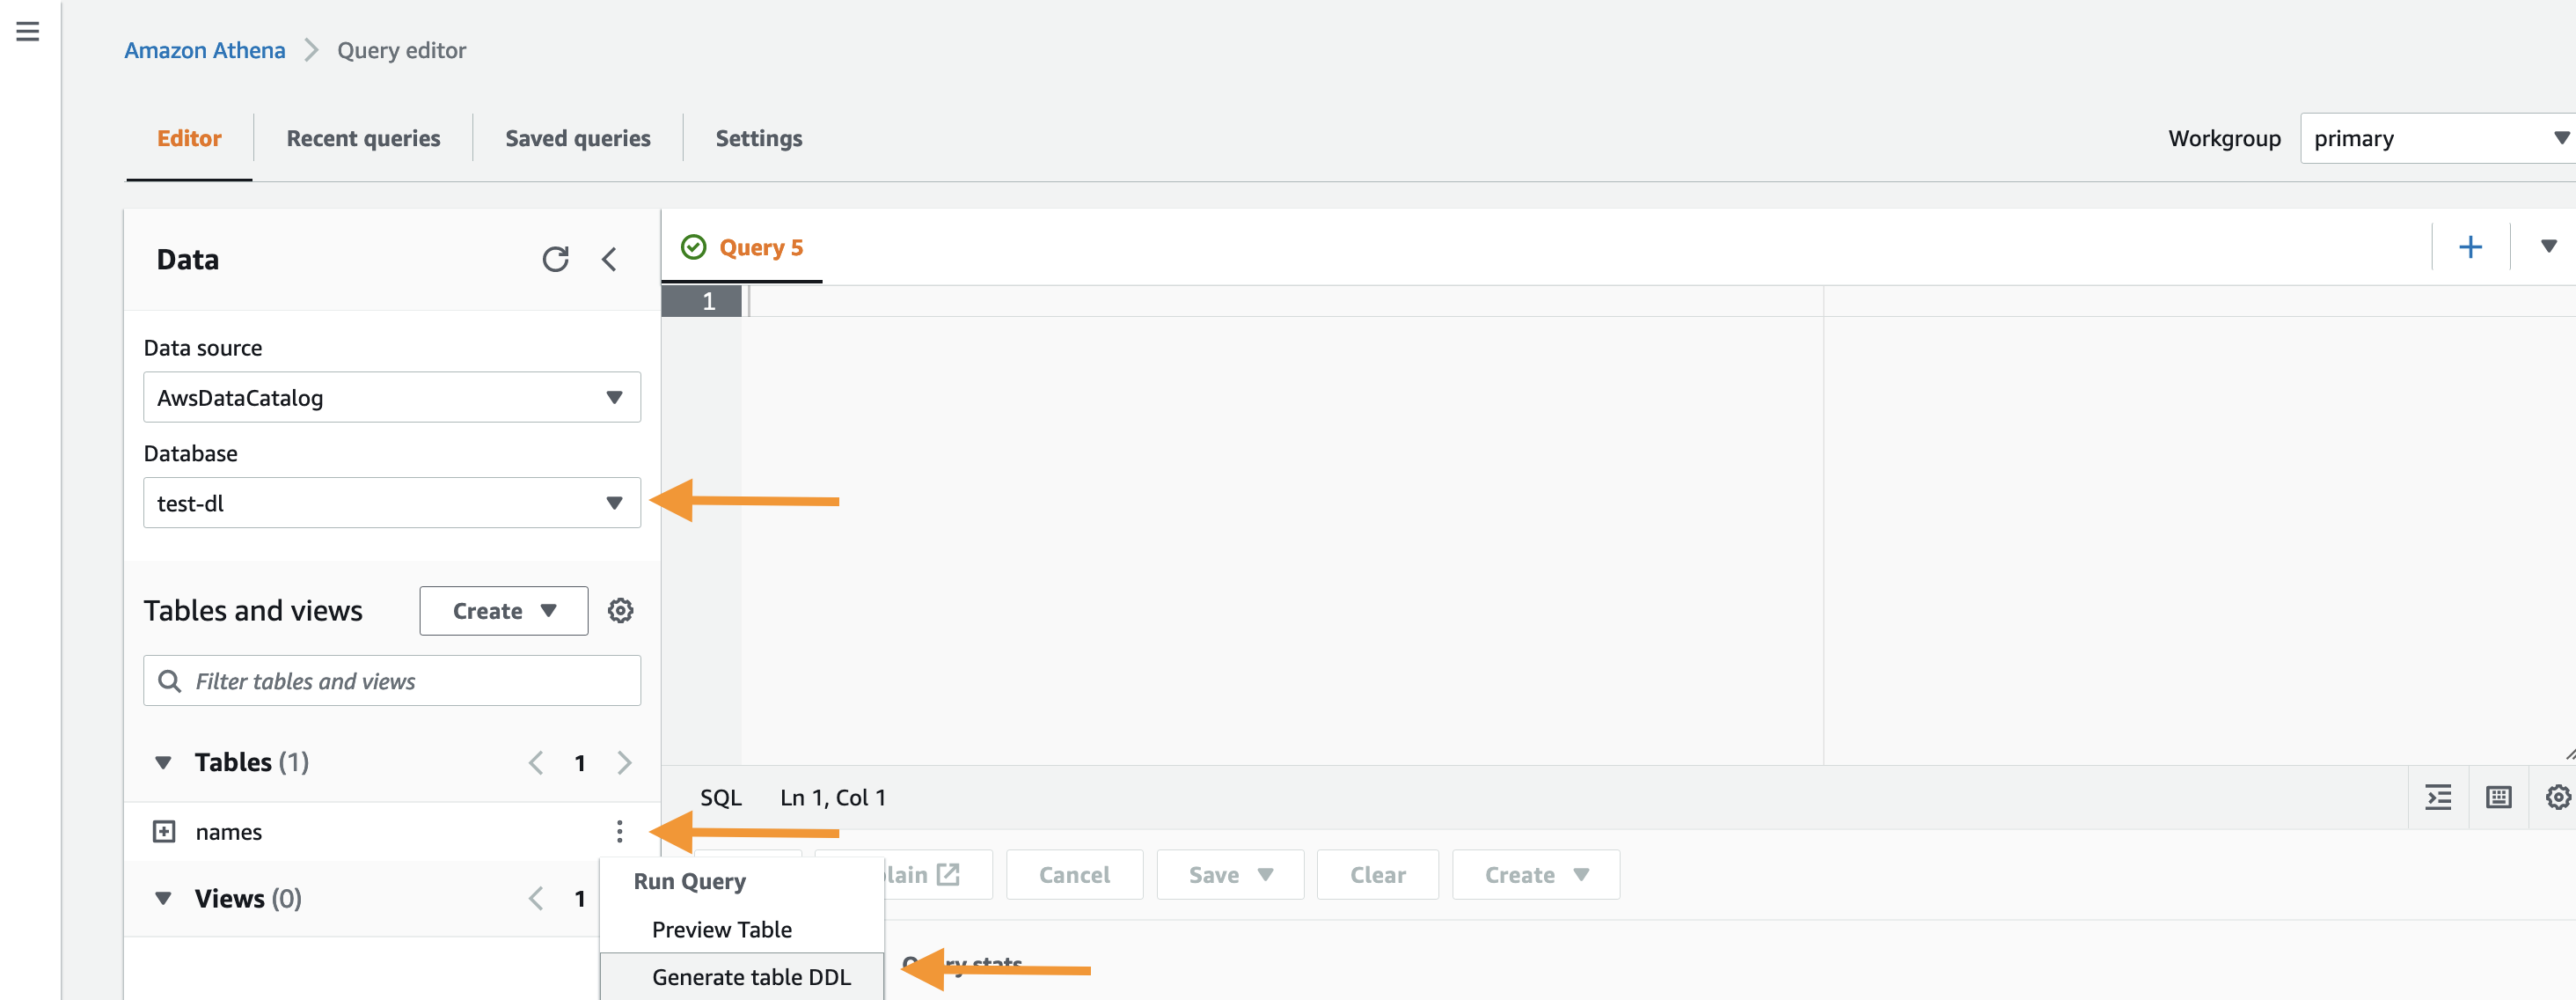This screenshot has height=1000, width=2576.
Task: Open the Database dropdown showing test-dl
Action: point(391,503)
